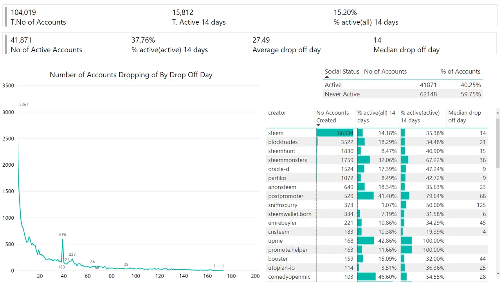Select the steemmonsters creator row
501x283 pixels.
(377, 160)
